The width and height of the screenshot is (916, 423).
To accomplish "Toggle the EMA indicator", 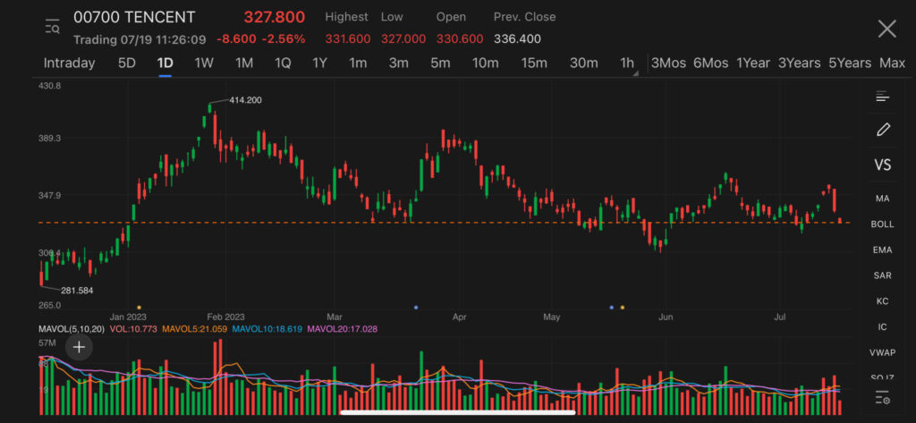I will [883, 250].
